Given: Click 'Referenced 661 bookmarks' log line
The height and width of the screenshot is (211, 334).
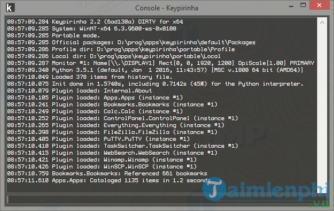Looking at the screenshot, I should click(x=107, y=173).
